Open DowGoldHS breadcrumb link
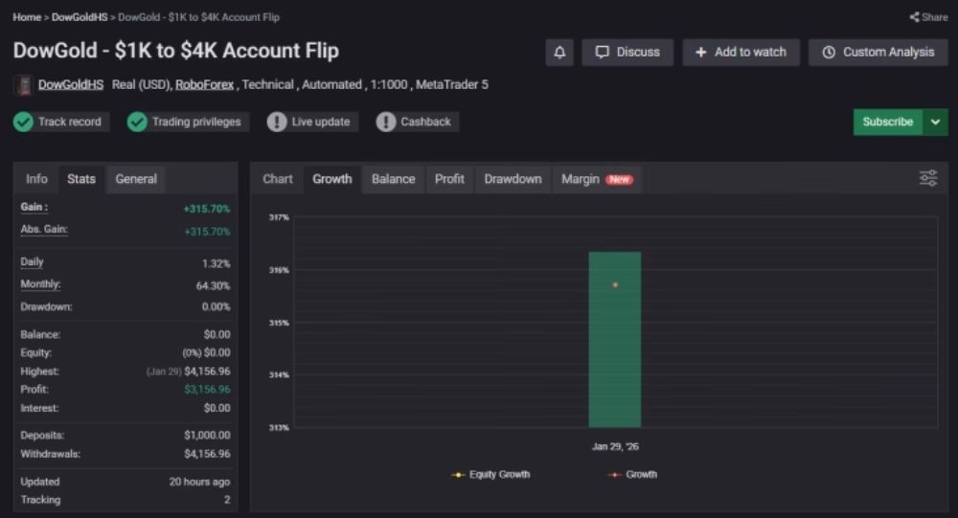 80,17
